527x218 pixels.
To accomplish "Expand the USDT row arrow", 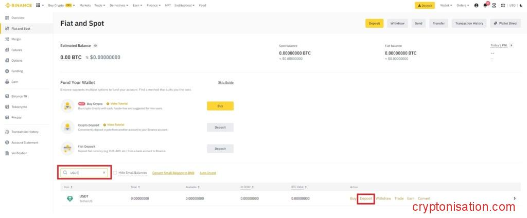I will click(x=515, y=198).
